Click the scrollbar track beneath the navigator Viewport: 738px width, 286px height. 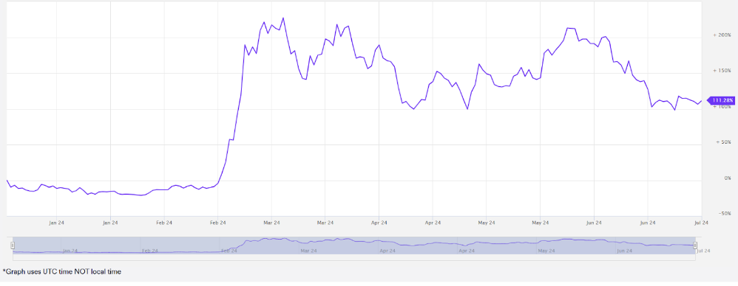[x=354, y=257]
